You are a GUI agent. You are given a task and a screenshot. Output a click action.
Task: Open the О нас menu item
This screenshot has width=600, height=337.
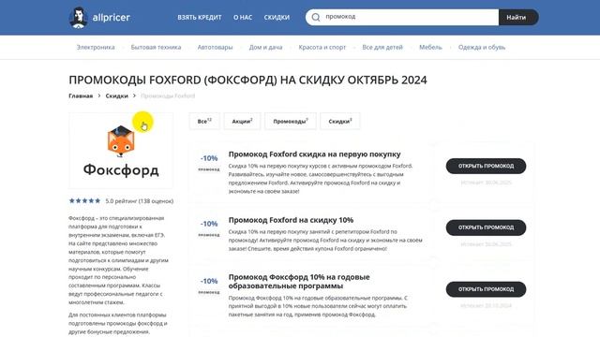(243, 17)
